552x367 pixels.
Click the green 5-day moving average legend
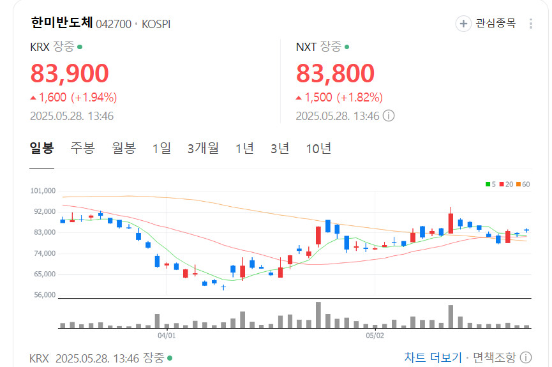(x=490, y=184)
